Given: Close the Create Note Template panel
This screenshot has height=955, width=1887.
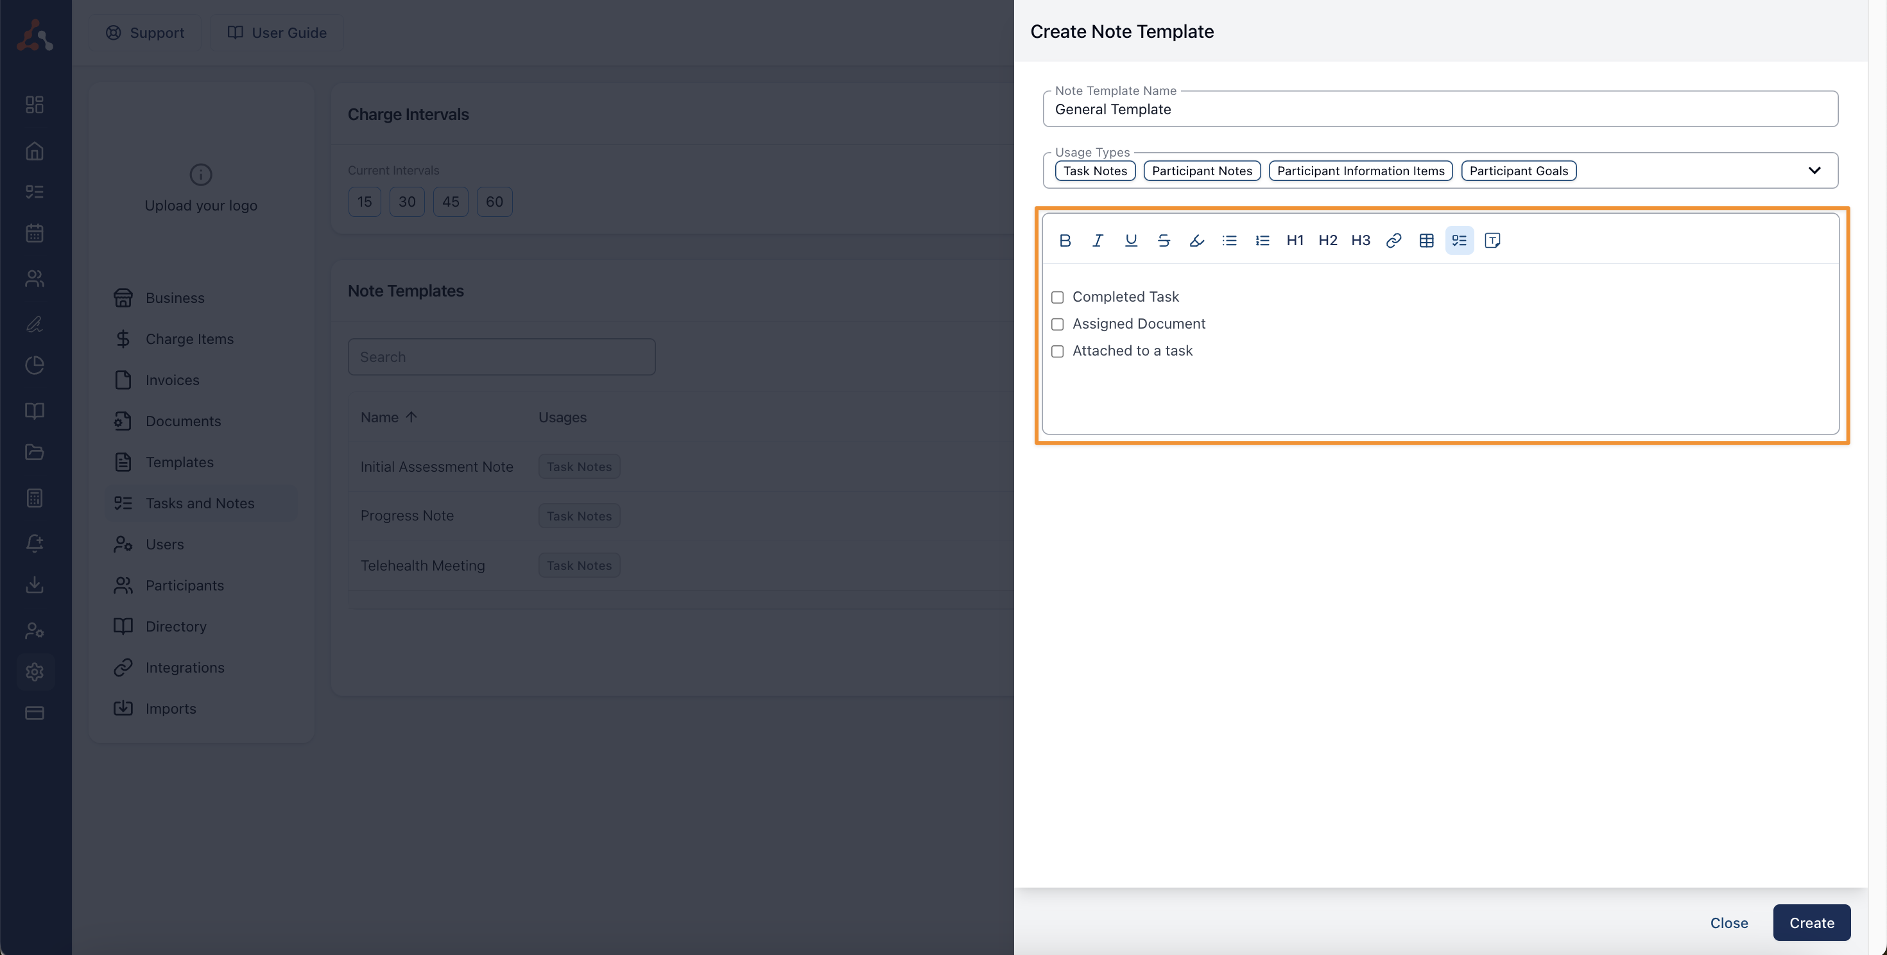Looking at the screenshot, I should click(x=1728, y=923).
